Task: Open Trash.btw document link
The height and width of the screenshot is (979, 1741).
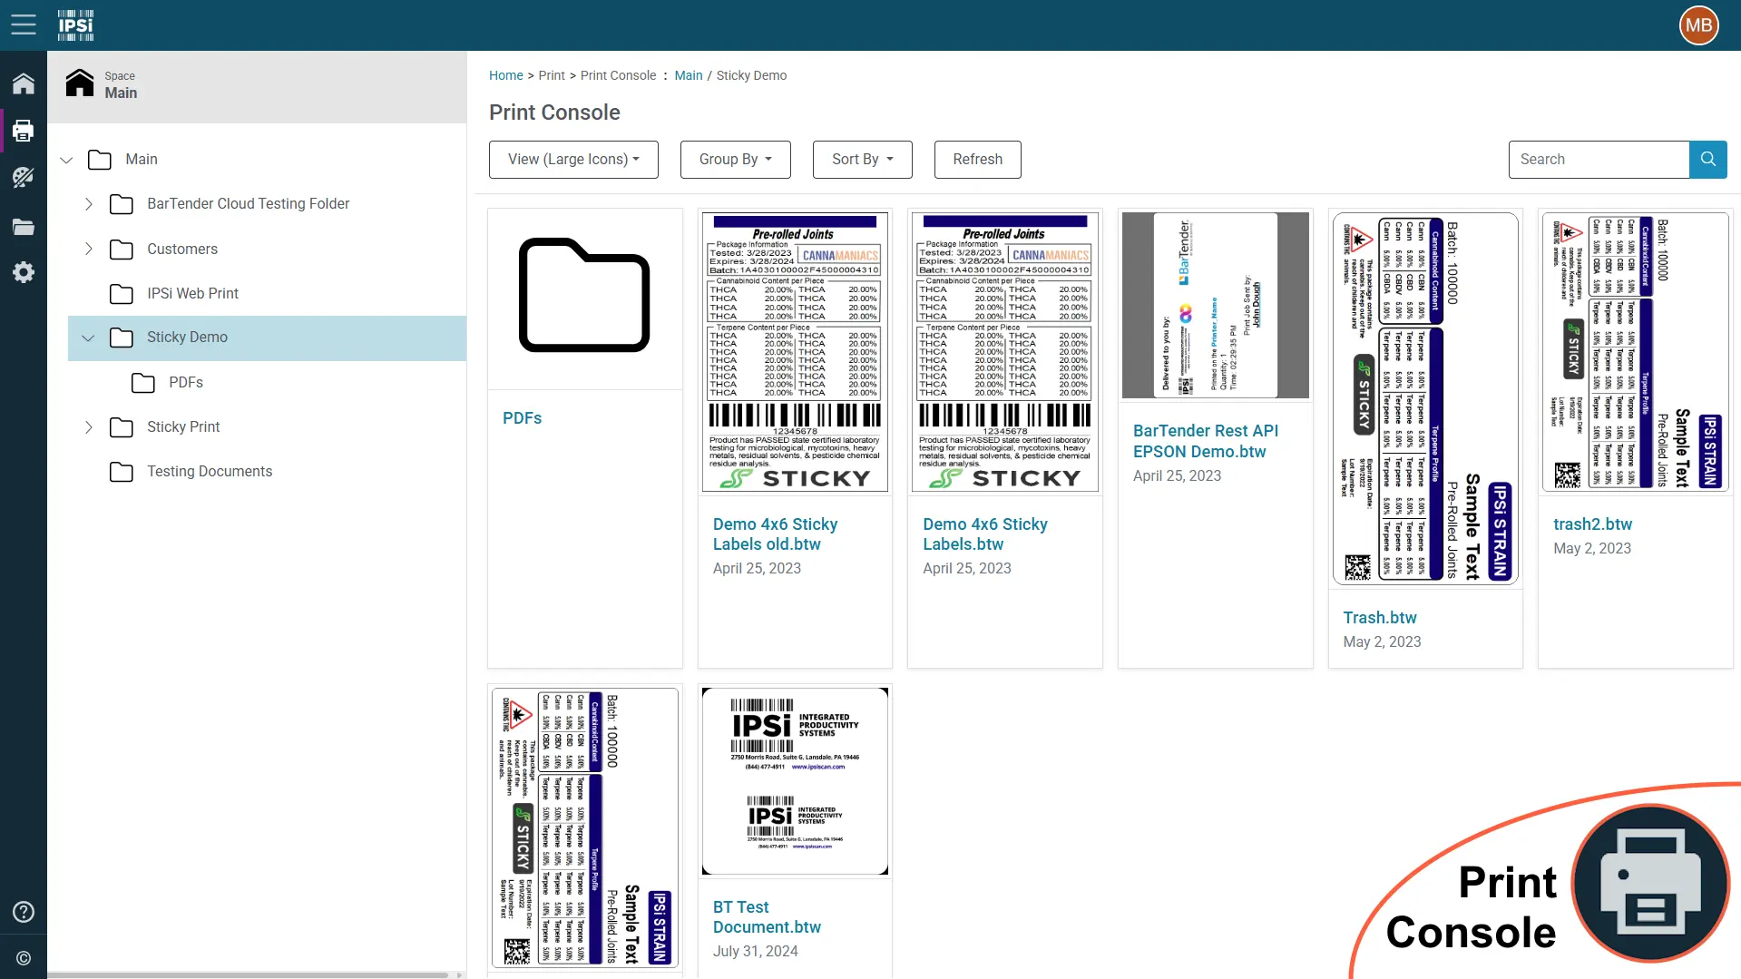Action: (x=1379, y=618)
